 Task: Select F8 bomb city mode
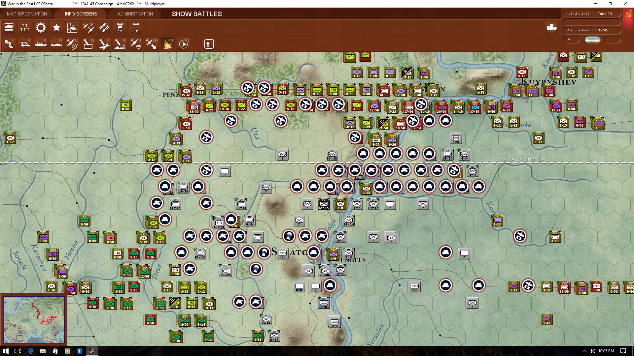120,44
